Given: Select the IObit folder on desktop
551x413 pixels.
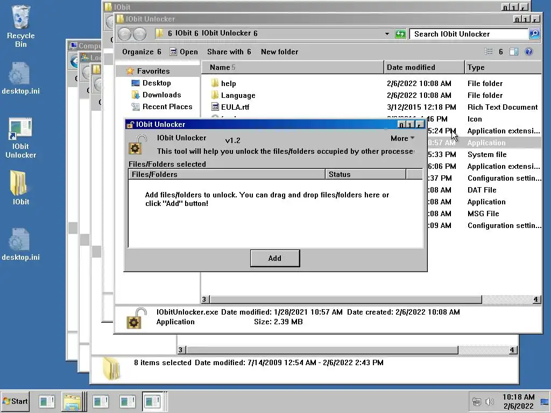Looking at the screenshot, I should point(20,188).
